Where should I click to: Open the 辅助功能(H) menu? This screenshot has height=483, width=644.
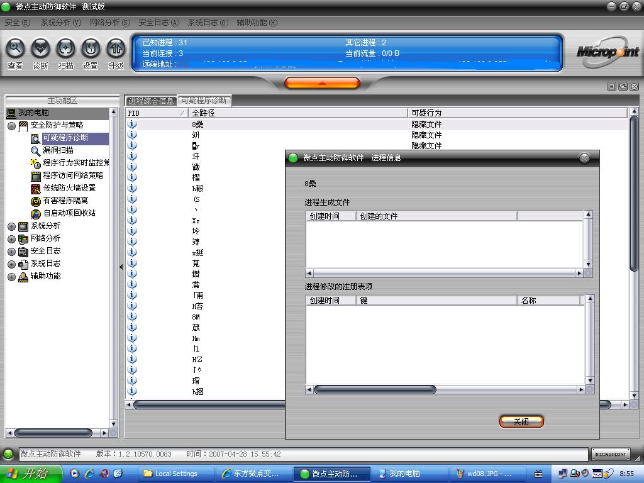[x=257, y=23]
